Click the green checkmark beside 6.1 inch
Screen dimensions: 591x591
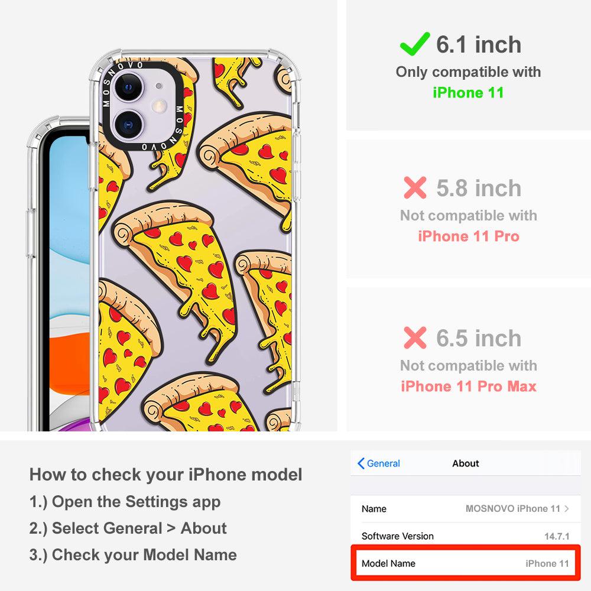(415, 44)
